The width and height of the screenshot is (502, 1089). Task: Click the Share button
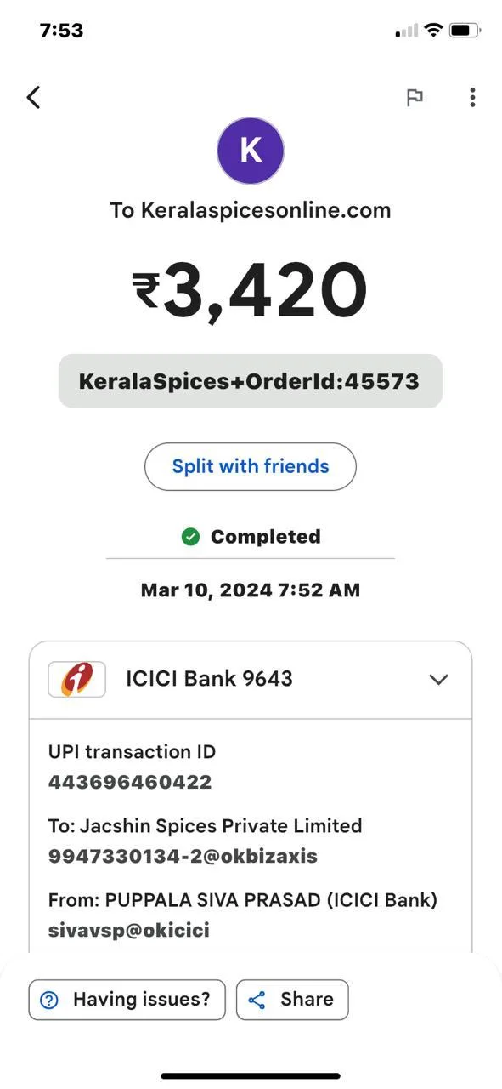pyautogui.click(x=292, y=1000)
